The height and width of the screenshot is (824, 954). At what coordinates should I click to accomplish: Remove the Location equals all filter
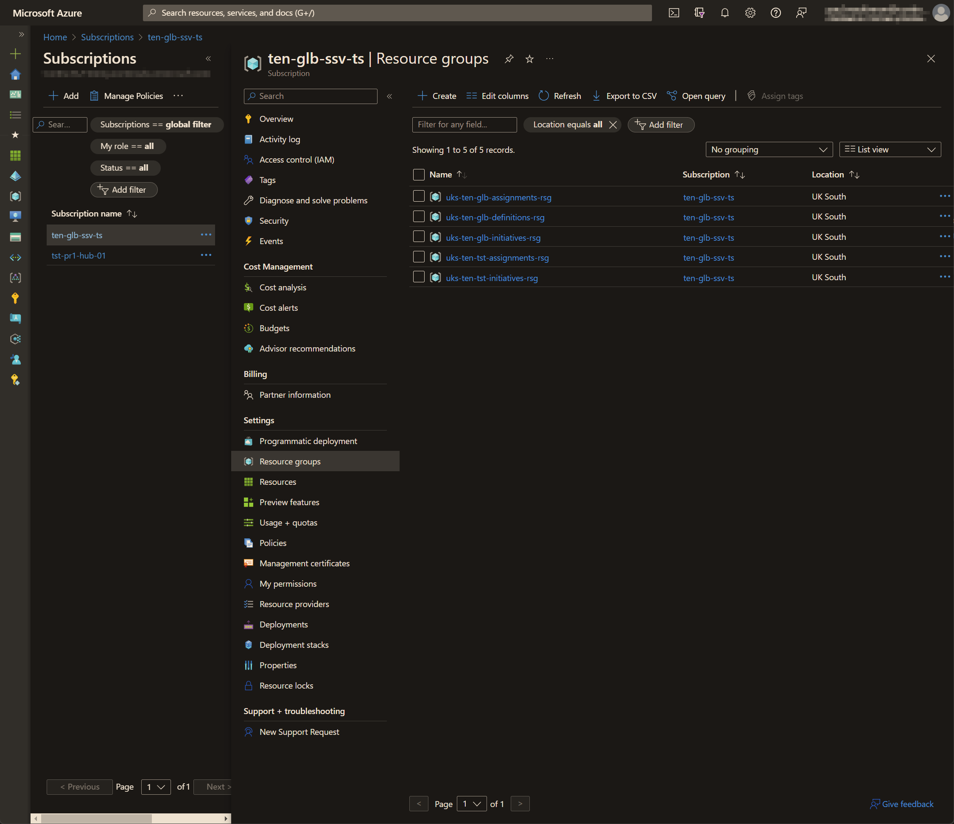[x=613, y=125]
